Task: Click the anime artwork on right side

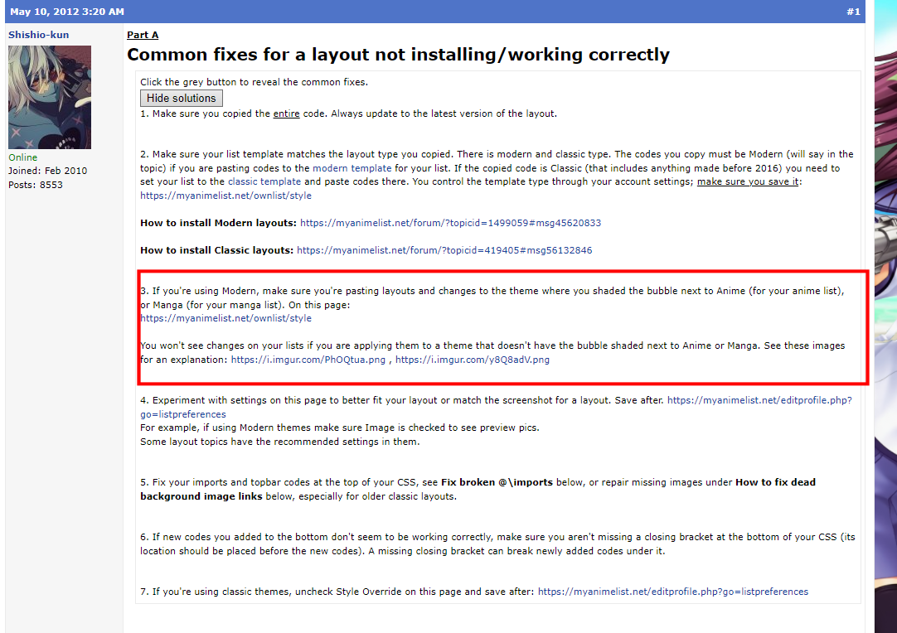Action: (x=885, y=331)
